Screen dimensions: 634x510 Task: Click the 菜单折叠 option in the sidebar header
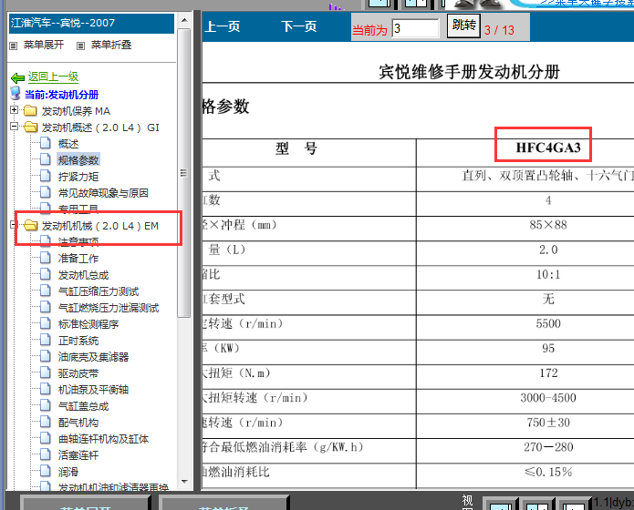111,45
